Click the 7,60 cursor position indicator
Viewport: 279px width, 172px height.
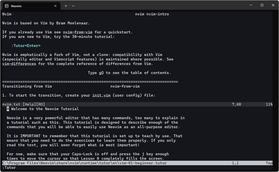pos(237,104)
